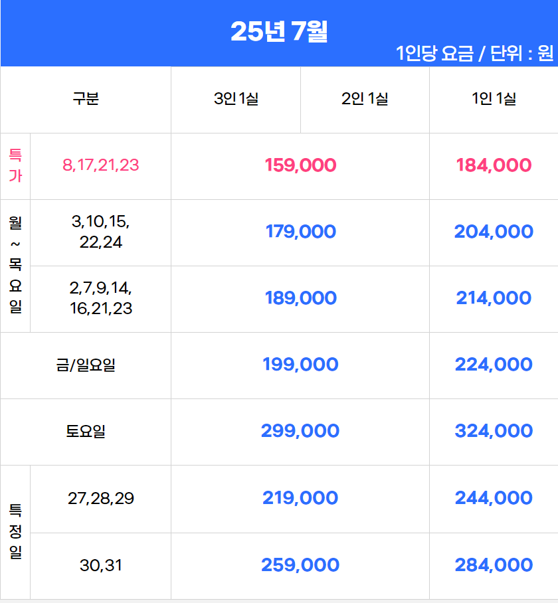This screenshot has width=558, height=603.
Task: Click the 299,000 Saturday price
Action: (x=300, y=431)
